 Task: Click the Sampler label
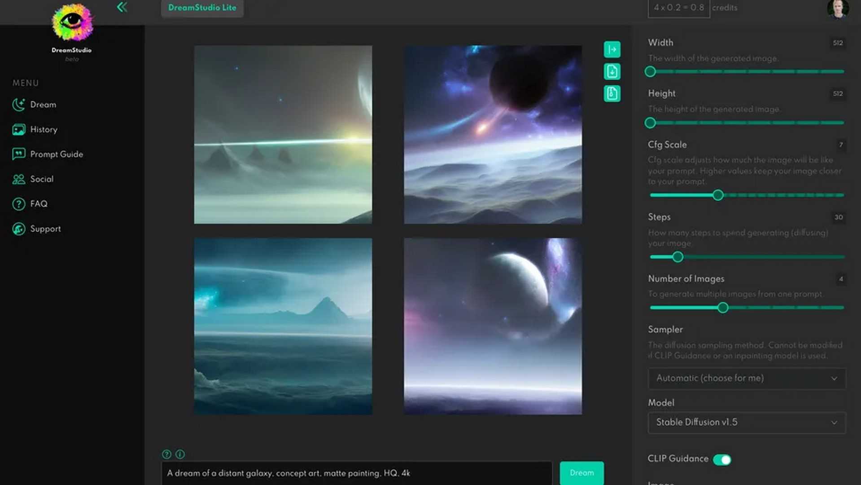[x=665, y=330]
